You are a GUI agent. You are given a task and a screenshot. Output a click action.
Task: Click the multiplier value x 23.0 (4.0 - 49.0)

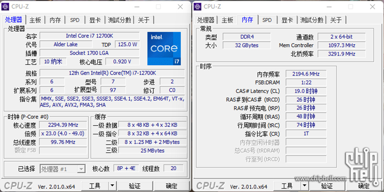(x=63, y=134)
